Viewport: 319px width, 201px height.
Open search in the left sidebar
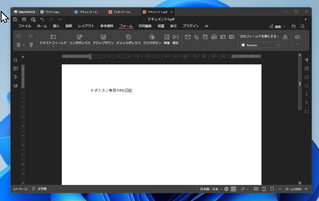point(16,60)
